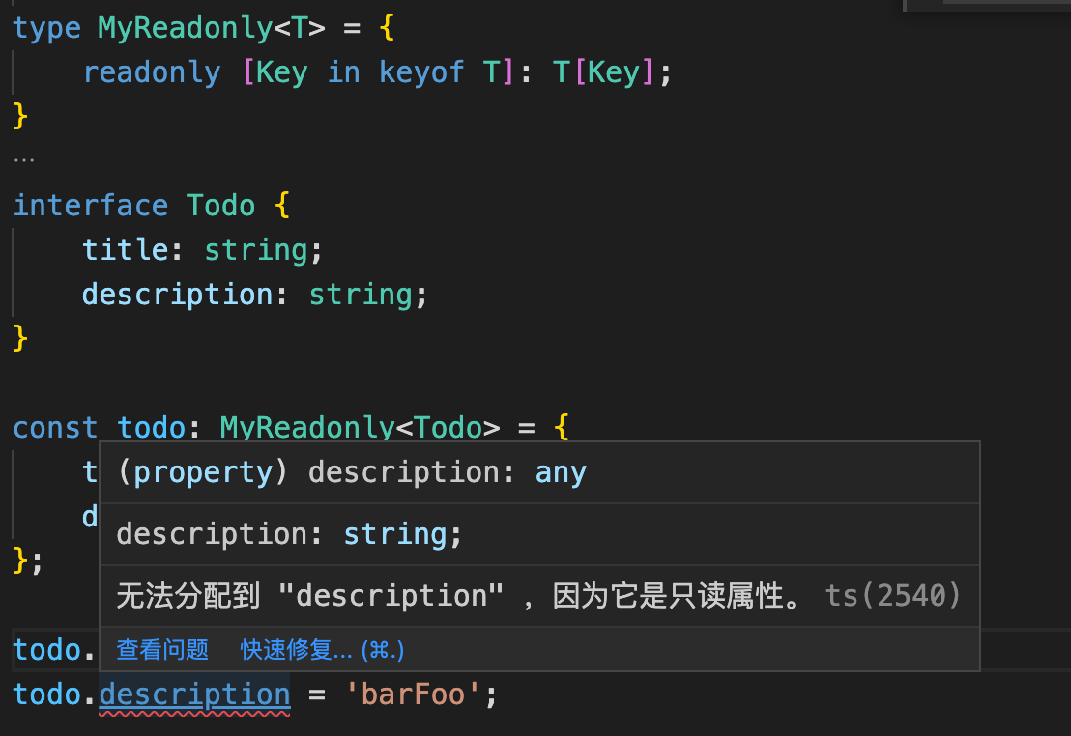Open 快速修复 quick fix link

pos(322,649)
